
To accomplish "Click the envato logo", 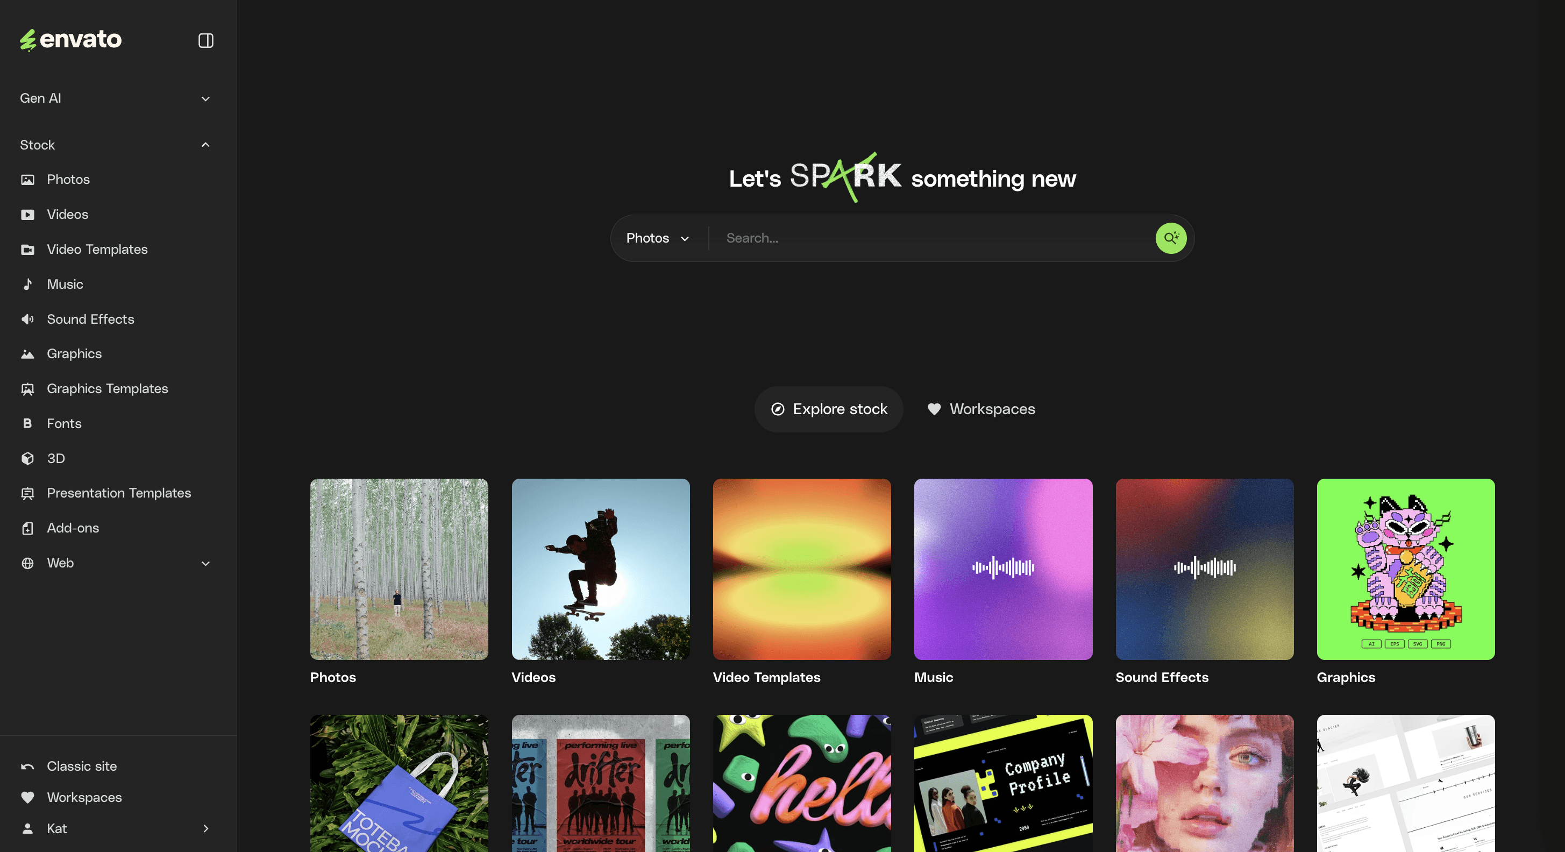I will click(x=70, y=40).
